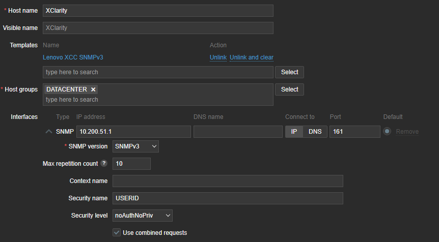Click the Port field showing 161
Image resolution: width=439 pixels, height=242 pixels.
pos(354,132)
